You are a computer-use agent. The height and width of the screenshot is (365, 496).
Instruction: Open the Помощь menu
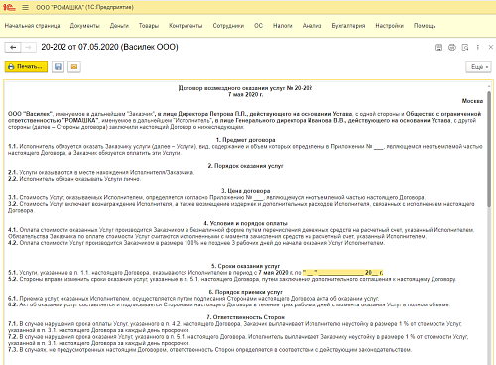coord(425,26)
